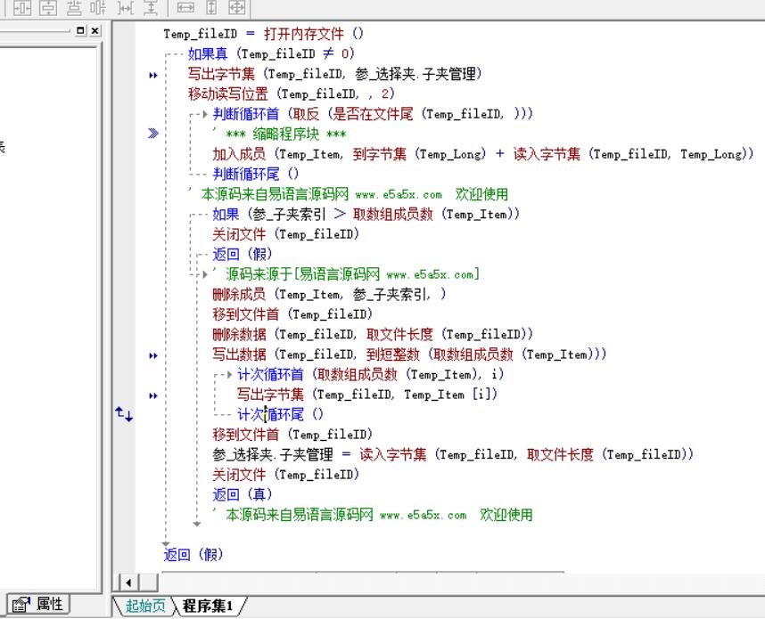
Task: Click the up-down arrows icon in left margin
Action: [x=124, y=414]
